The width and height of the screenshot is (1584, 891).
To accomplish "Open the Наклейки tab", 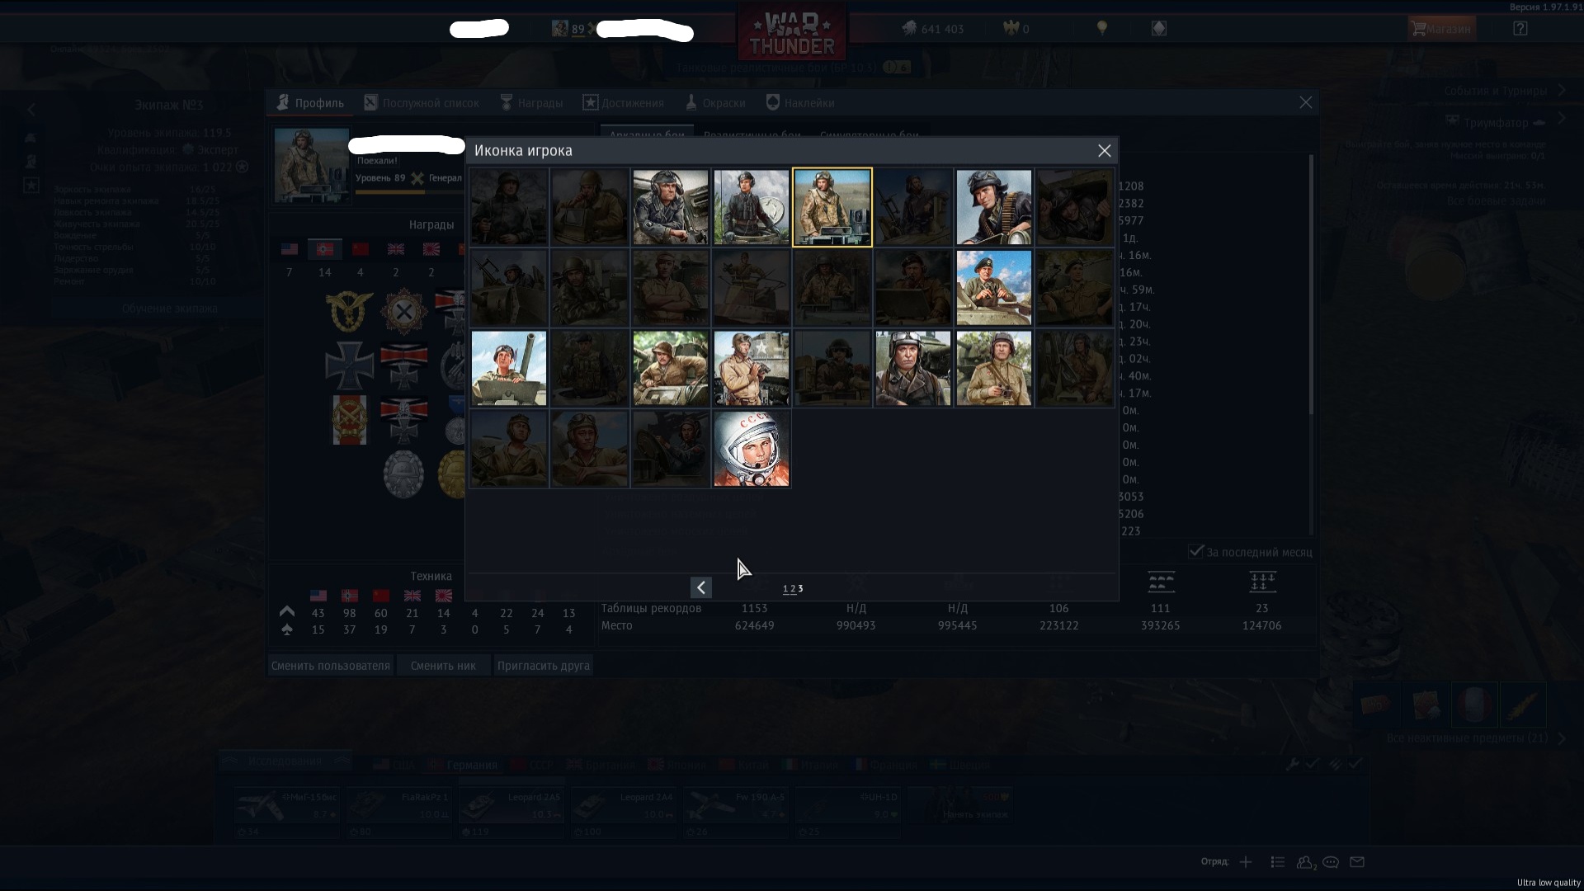I will (x=800, y=103).
